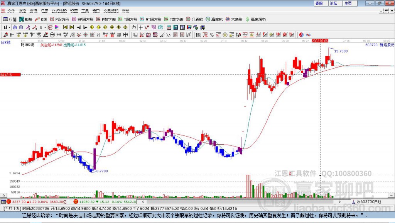Select the circular target cycle tool
The image size is (395, 223).
[x=79, y=35]
